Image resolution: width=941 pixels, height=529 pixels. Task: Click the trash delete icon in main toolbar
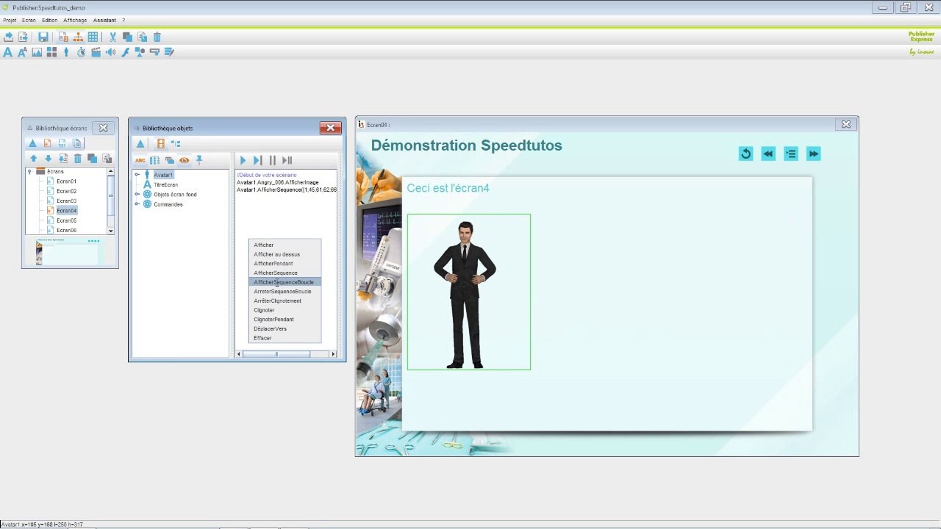pyautogui.click(x=157, y=37)
